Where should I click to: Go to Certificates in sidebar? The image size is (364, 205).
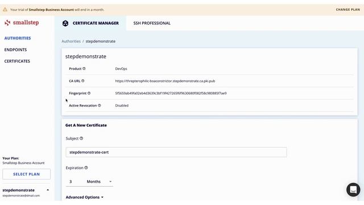tap(17, 61)
